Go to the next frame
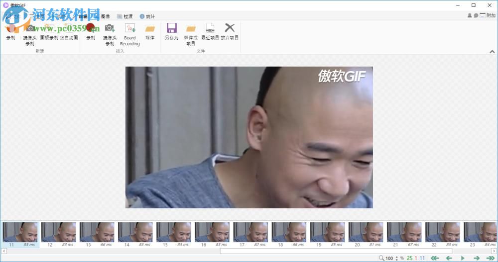Screen dimensions: 498x262 477,258
